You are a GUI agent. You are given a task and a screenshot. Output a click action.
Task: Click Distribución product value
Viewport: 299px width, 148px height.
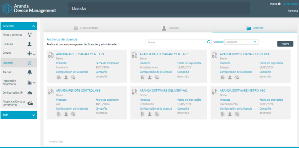[147, 104]
